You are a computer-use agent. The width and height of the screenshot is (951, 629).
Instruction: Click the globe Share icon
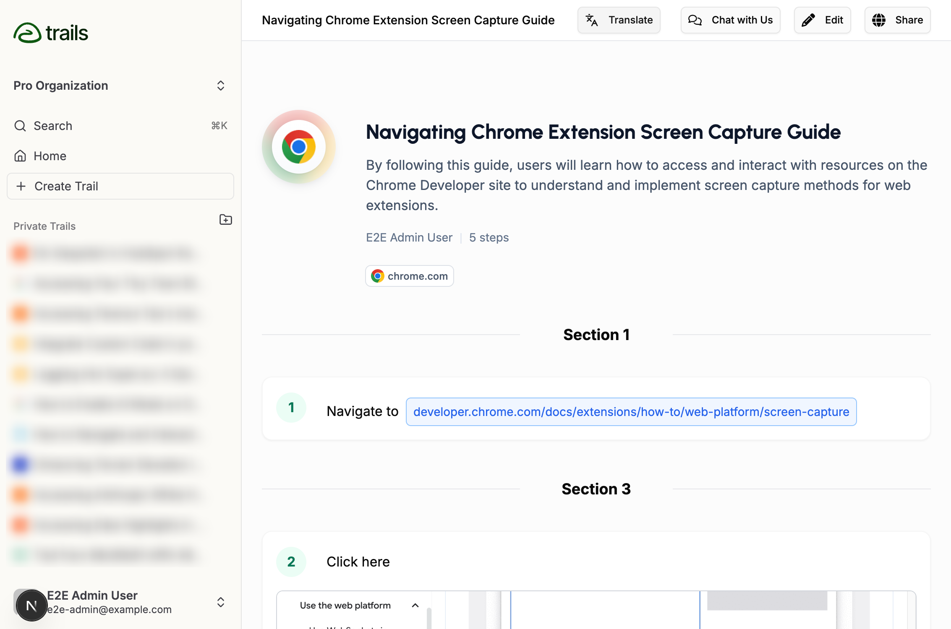[879, 20]
